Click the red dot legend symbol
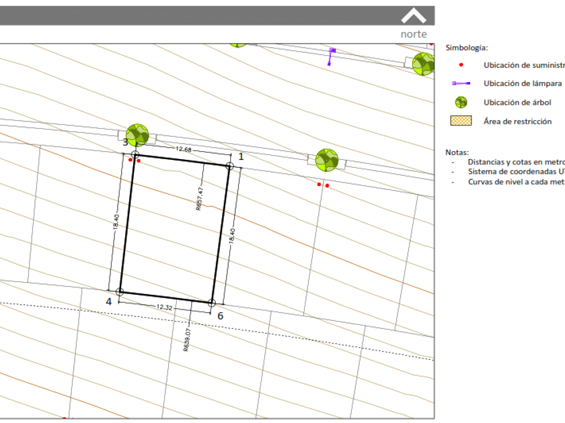 point(461,65)
